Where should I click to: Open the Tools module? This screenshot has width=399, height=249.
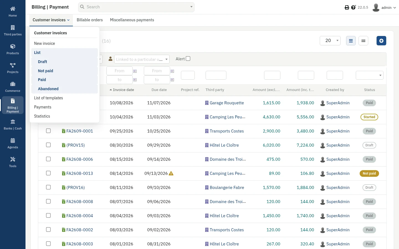pos(13,162)
